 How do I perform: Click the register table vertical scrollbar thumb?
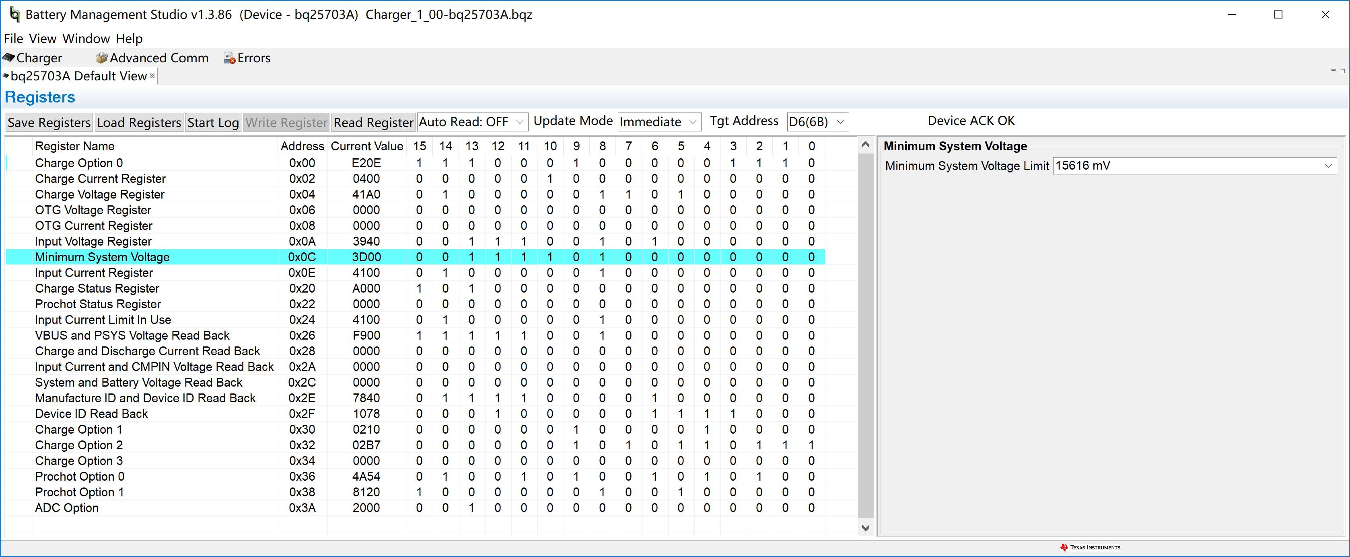(x=865, y=335)
